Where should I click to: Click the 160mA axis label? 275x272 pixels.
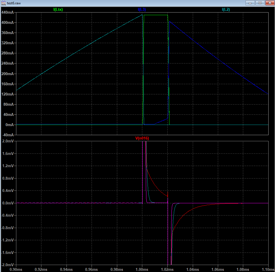(7, 84)
